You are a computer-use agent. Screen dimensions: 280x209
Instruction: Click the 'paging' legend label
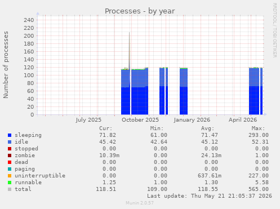25,169
